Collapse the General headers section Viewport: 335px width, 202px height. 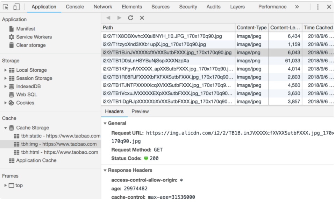(105, 123)
